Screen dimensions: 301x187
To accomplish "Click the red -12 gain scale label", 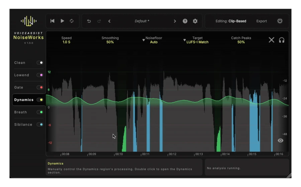I will coord(50,143).
